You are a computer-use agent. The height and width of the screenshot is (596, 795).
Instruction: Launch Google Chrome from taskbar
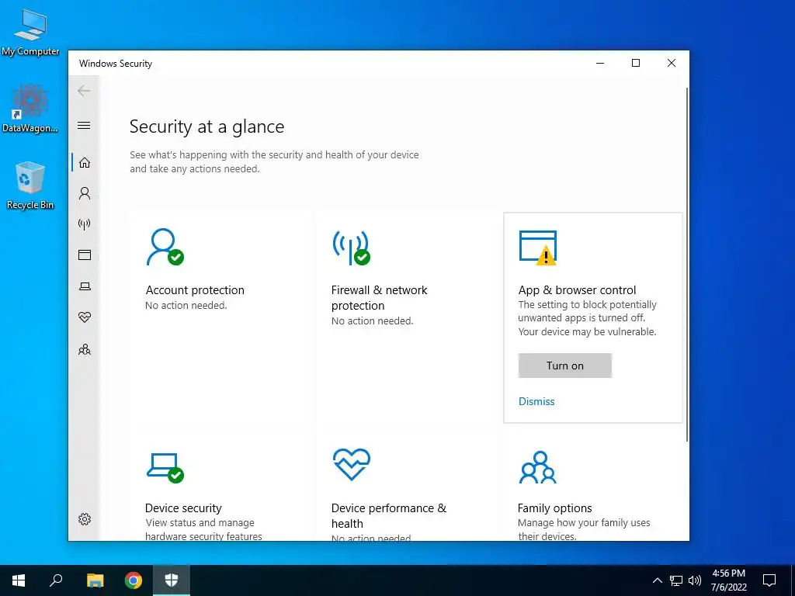[134, 580]
